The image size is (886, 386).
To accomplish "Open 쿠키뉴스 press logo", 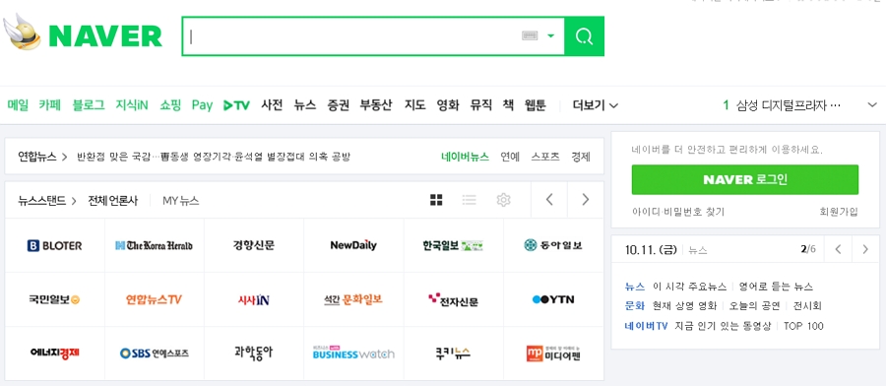I will (x=453, y=354).
